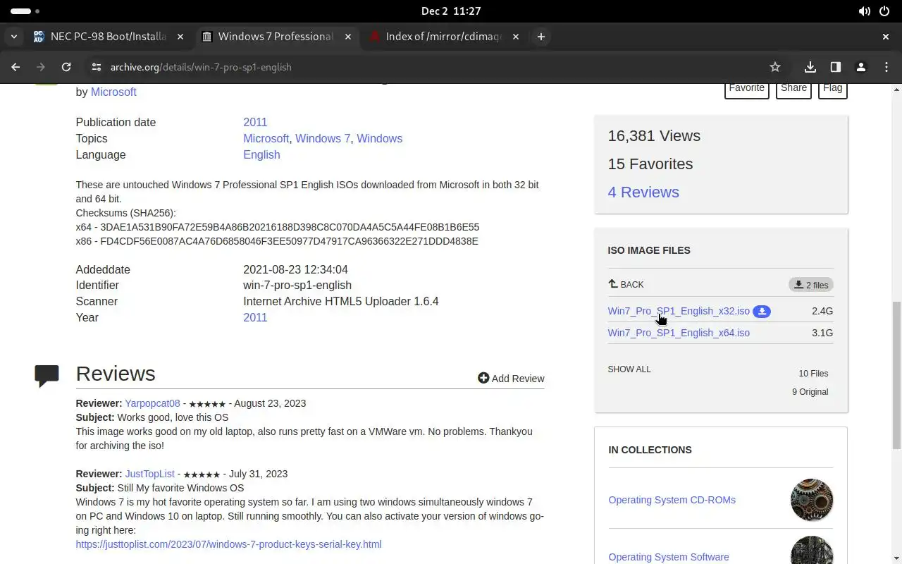Click the 2 files download badge
The image size is (902, 564).
(811, 285)
